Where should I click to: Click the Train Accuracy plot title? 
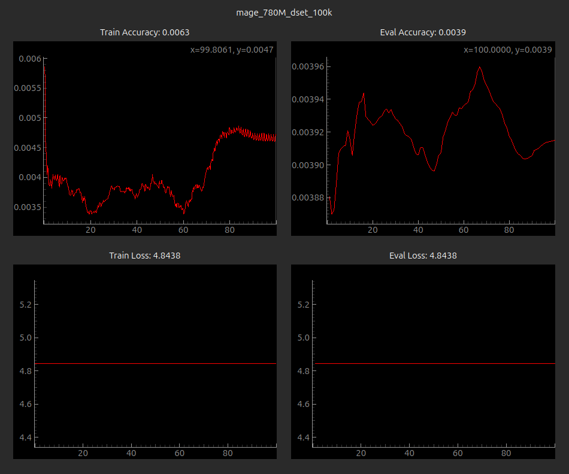click(144, 32)
